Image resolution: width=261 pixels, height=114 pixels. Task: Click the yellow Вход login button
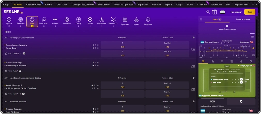[250, 12]
